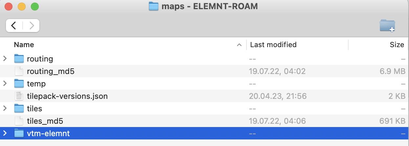Click the vtm-elemnt folder icon
The image size is (409, 146).
click(19, 134)
